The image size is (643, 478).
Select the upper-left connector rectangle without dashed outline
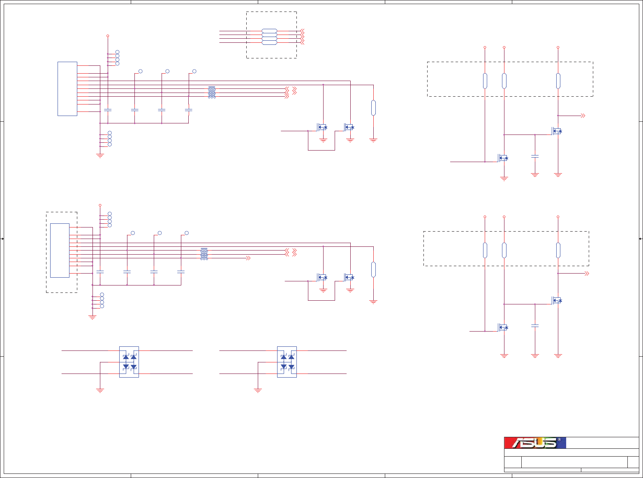pyautogui.click(x=67, y=89)
